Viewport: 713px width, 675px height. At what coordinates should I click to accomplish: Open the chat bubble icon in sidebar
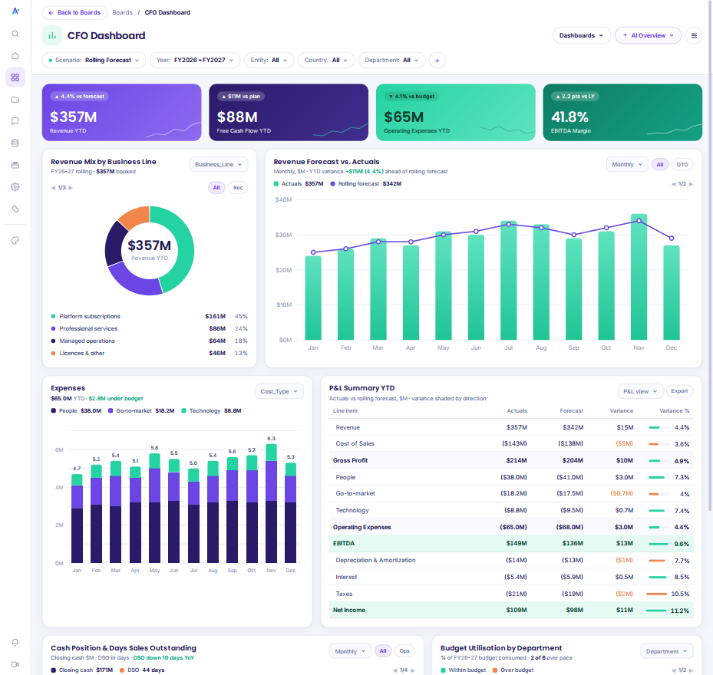click(15, 121)
